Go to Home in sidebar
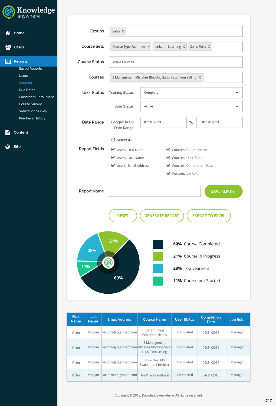This screenshot has width=276, height=406. (19, 33)
